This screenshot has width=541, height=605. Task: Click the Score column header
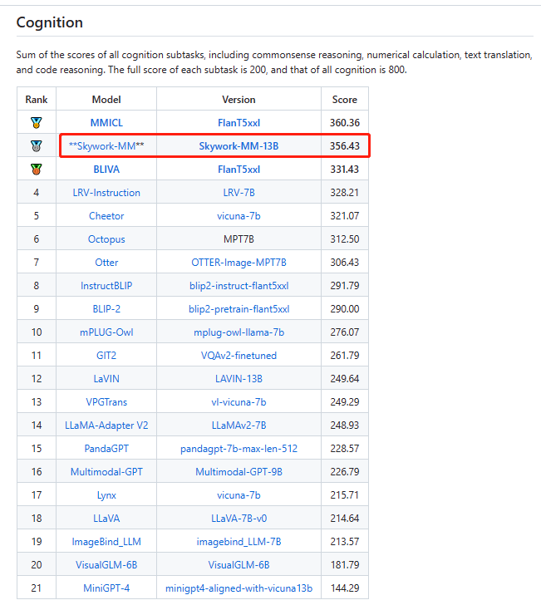click(x=345, y=100)
